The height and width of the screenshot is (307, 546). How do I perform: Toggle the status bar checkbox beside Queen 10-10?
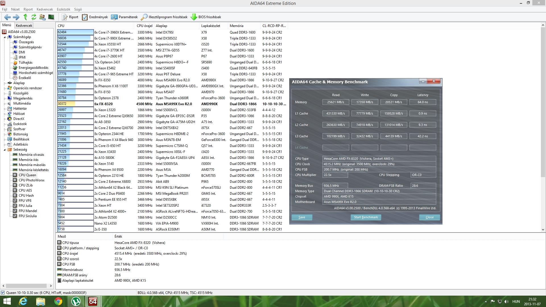[3, 293]
